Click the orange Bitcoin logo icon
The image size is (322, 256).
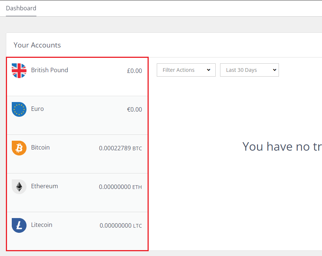[x=19, y=148]
